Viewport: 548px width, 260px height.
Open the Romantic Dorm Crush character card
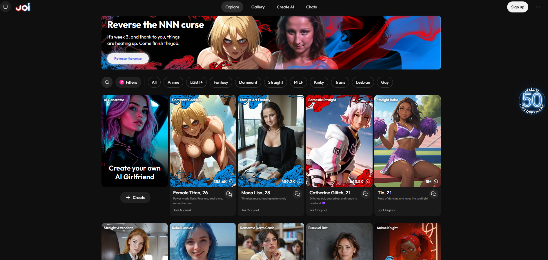pos(271,241)
